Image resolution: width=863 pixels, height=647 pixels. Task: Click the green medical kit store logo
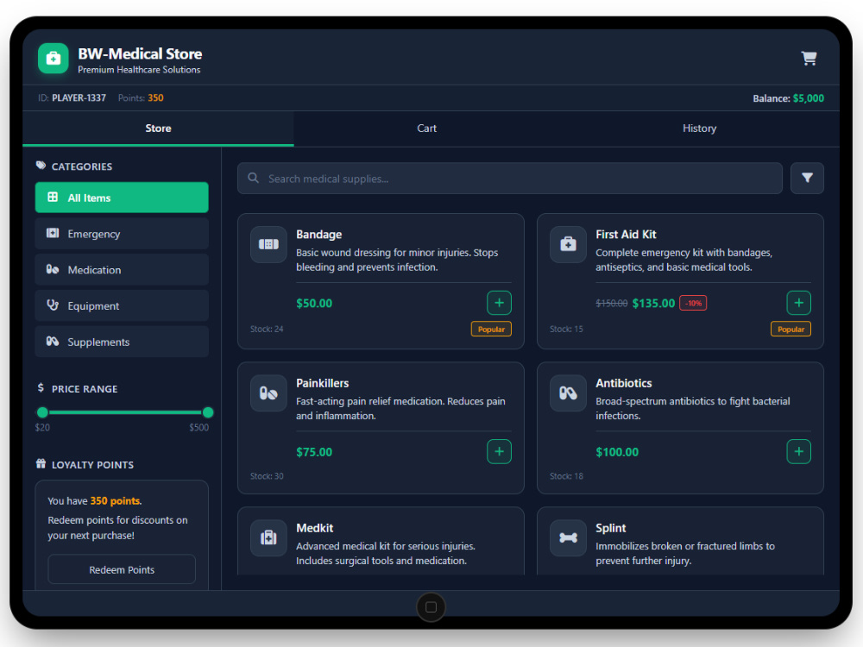54,59
